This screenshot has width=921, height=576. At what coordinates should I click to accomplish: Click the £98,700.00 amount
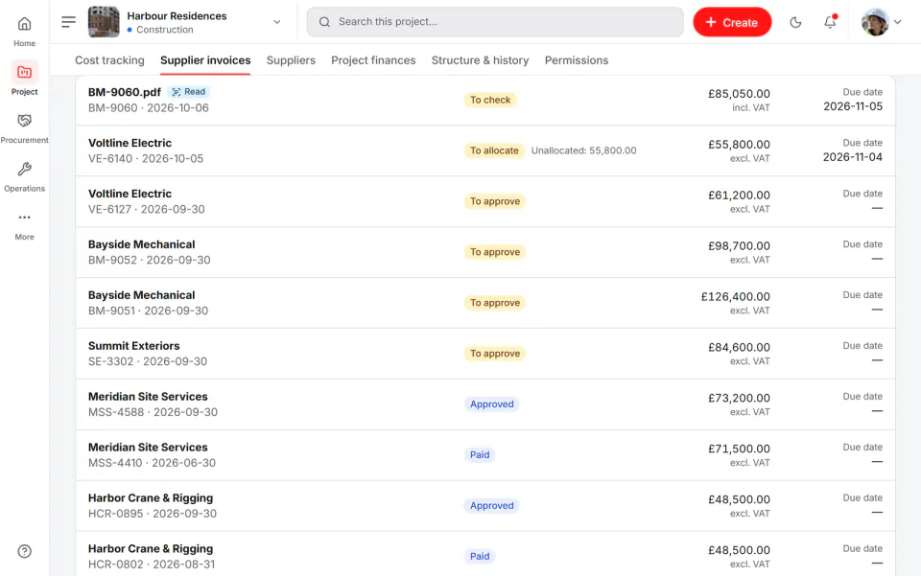click(739, 245)
